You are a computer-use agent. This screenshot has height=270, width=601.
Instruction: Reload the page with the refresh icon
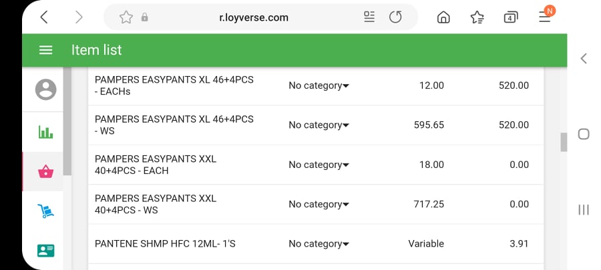pyautogui.click(x=395, y=17)
